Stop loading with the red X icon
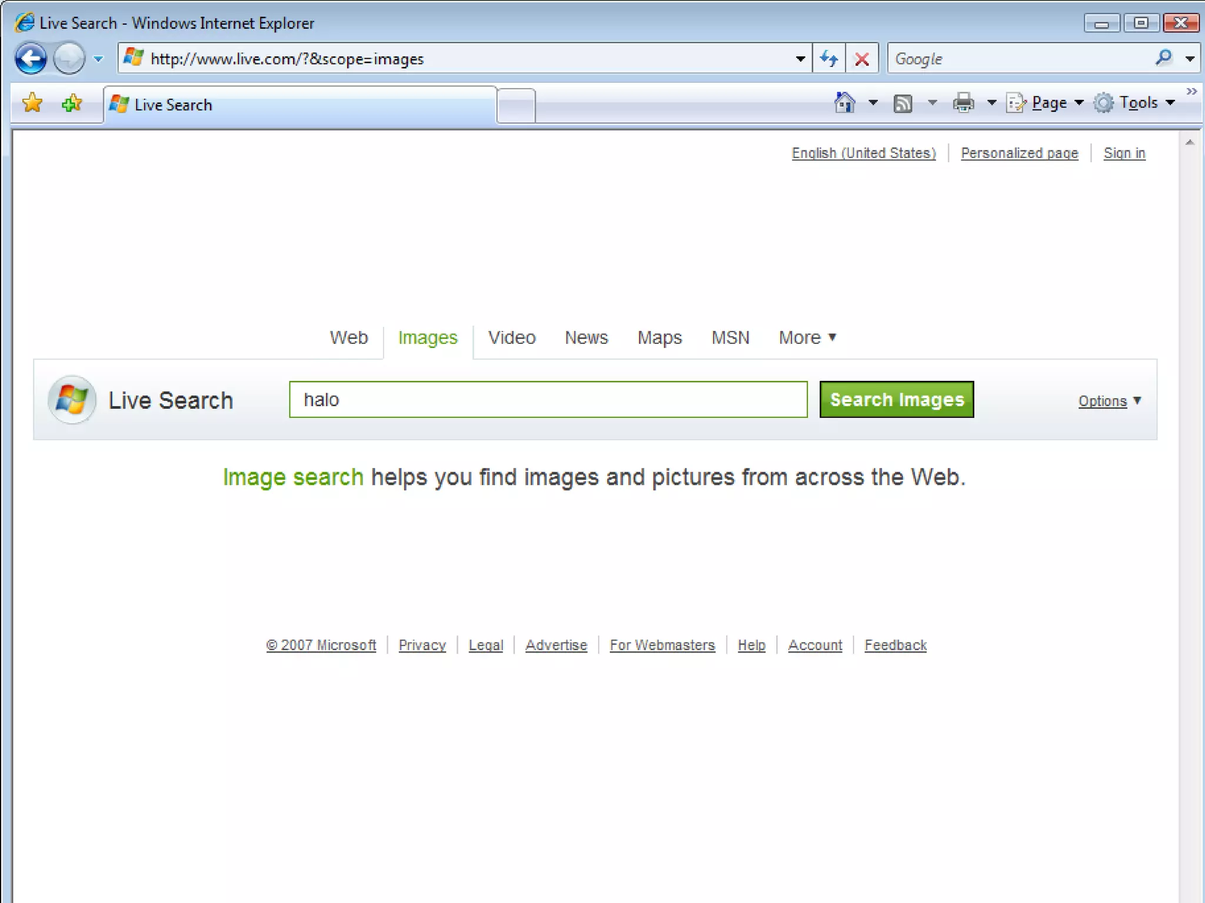Image resolution: width=1205 pixels, height=903 pixels. [x=862, y=59]
